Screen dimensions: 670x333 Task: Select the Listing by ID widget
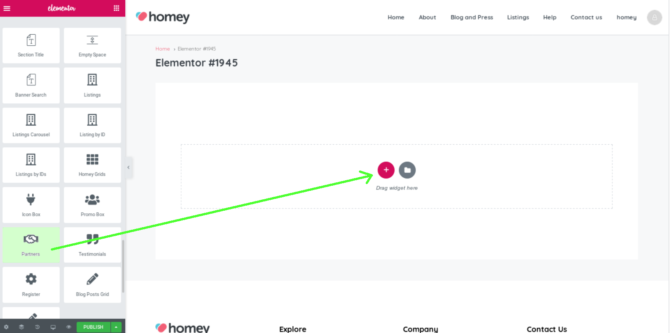coord(92,125)
